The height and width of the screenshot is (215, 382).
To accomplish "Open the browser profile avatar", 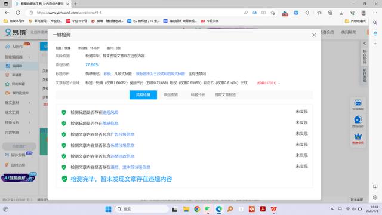I will pos(363,13).
